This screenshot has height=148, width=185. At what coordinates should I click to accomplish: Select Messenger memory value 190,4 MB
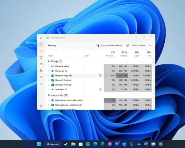(x=123, y=71)
